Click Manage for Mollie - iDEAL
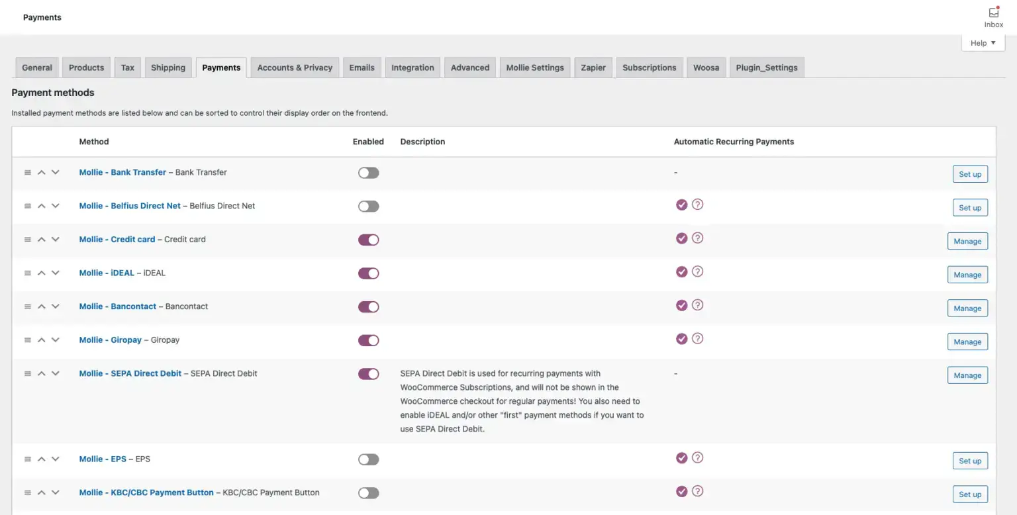1017x515 pixels. point(967,275)
